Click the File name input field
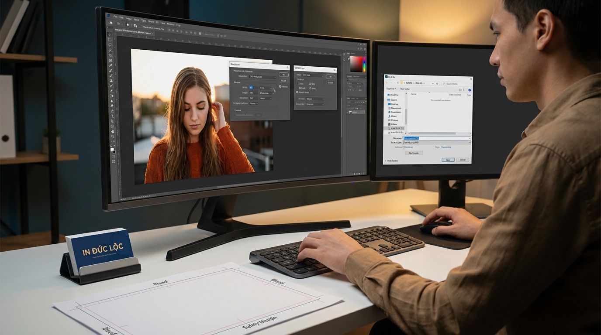This screenshot has height=335, width=601. [x=436, y=138]
